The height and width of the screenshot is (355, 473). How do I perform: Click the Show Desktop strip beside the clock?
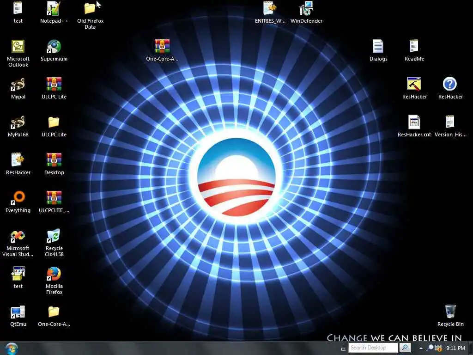pos(471,349)
